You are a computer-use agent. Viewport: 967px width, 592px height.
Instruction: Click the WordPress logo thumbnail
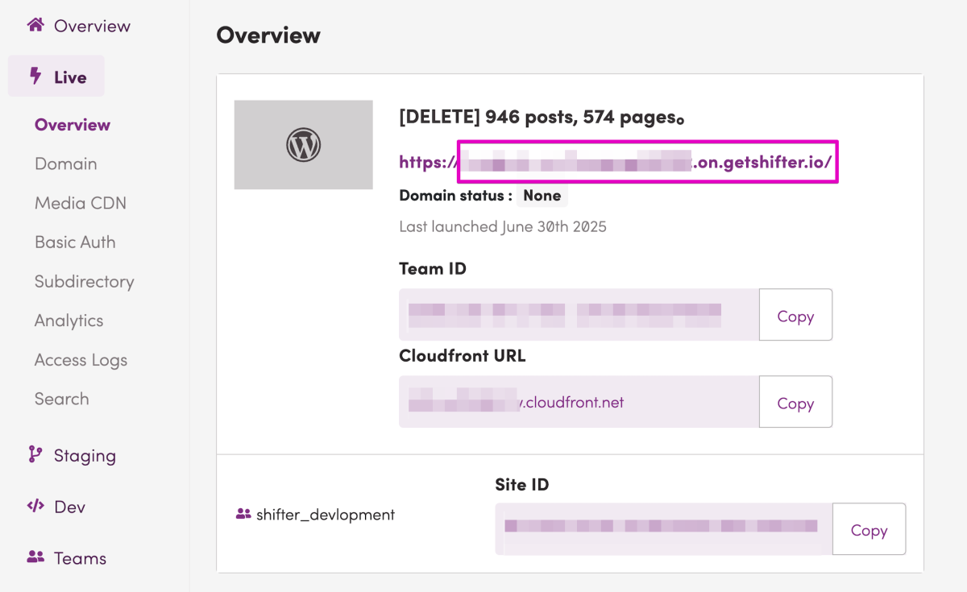[x=304, y=145]
